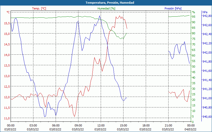
Task: Click the 'hPa' unit label on pressure axis
Action: tap(205, 12)
